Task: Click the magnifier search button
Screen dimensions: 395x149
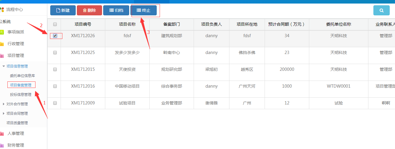Action: pos(381,10)
